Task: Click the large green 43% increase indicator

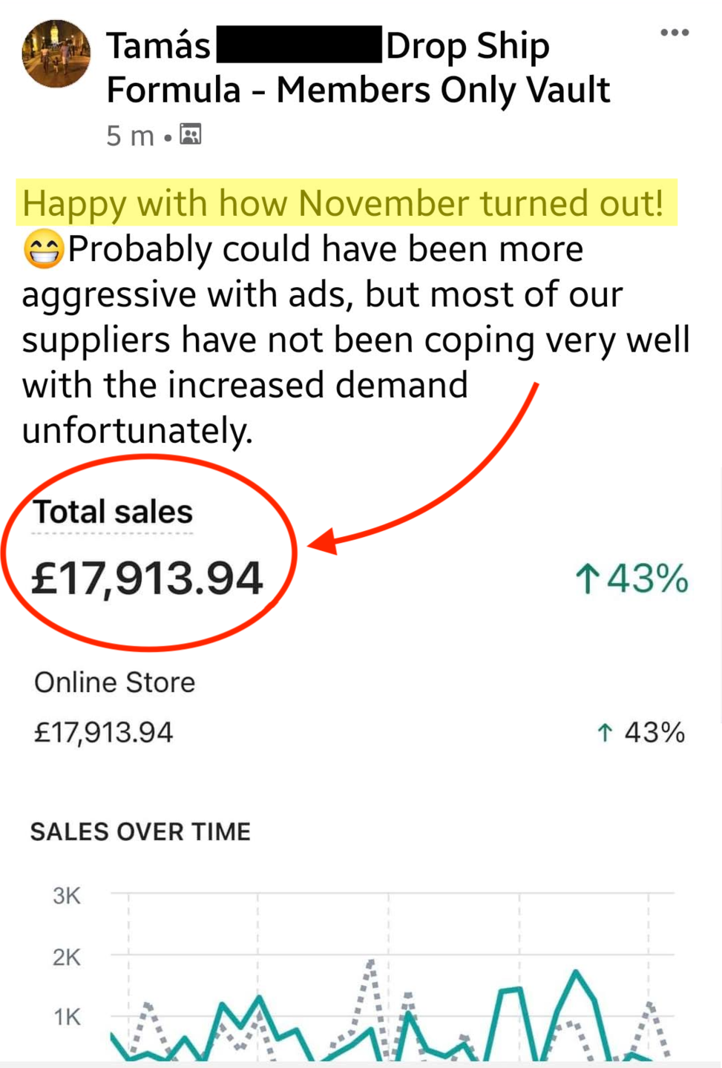Action: [x=632, y=578]
